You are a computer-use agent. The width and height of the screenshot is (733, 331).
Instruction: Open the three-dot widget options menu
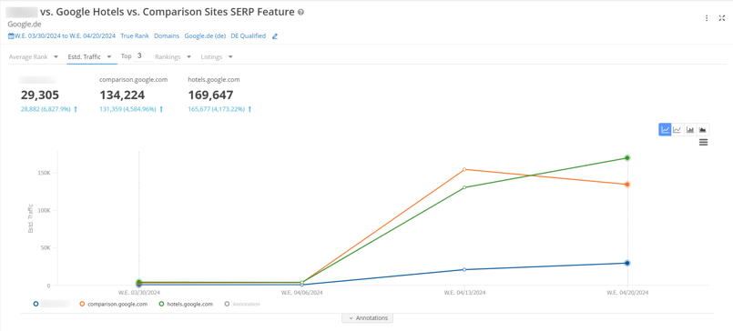pos(707,18)
